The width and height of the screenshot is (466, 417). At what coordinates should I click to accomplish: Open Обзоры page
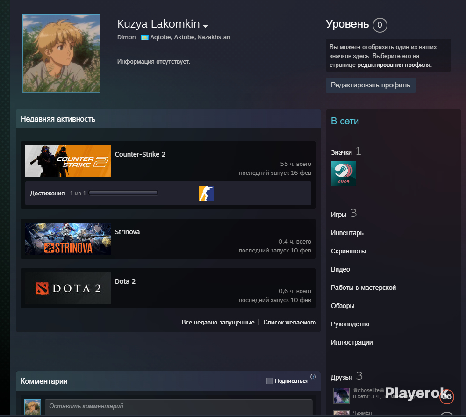tap(342, 306)
